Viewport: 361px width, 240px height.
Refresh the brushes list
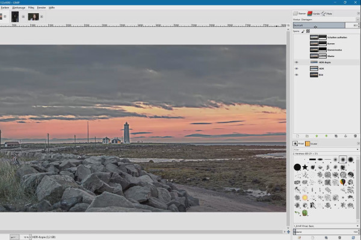(353, 238)
